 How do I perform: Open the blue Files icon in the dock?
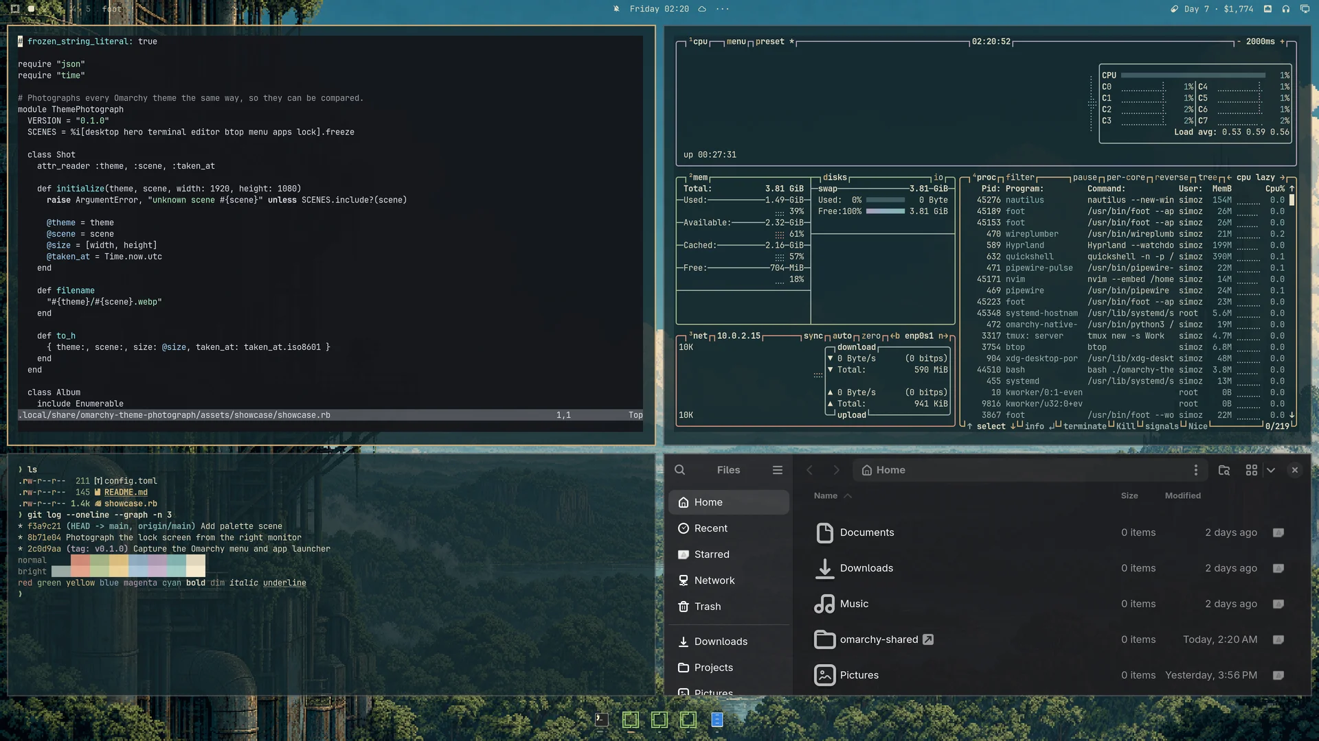coord(717,719)
